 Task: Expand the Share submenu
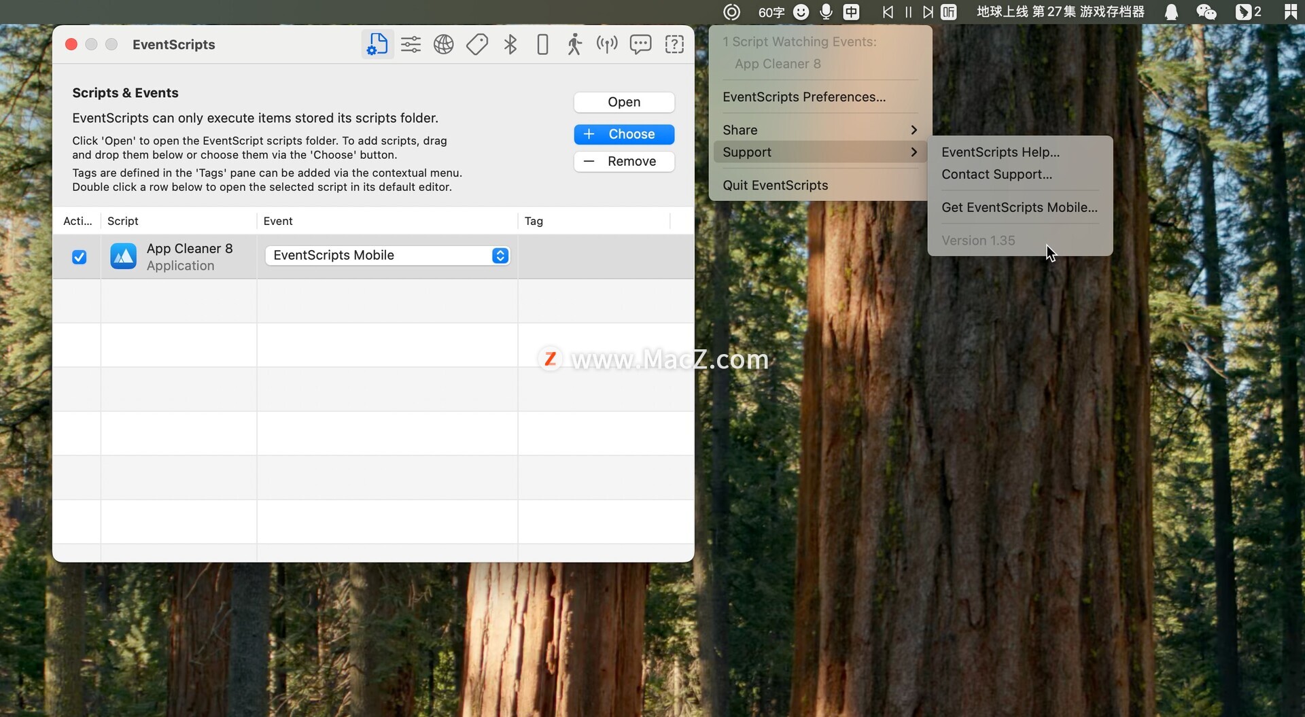[x=820, y=130]
